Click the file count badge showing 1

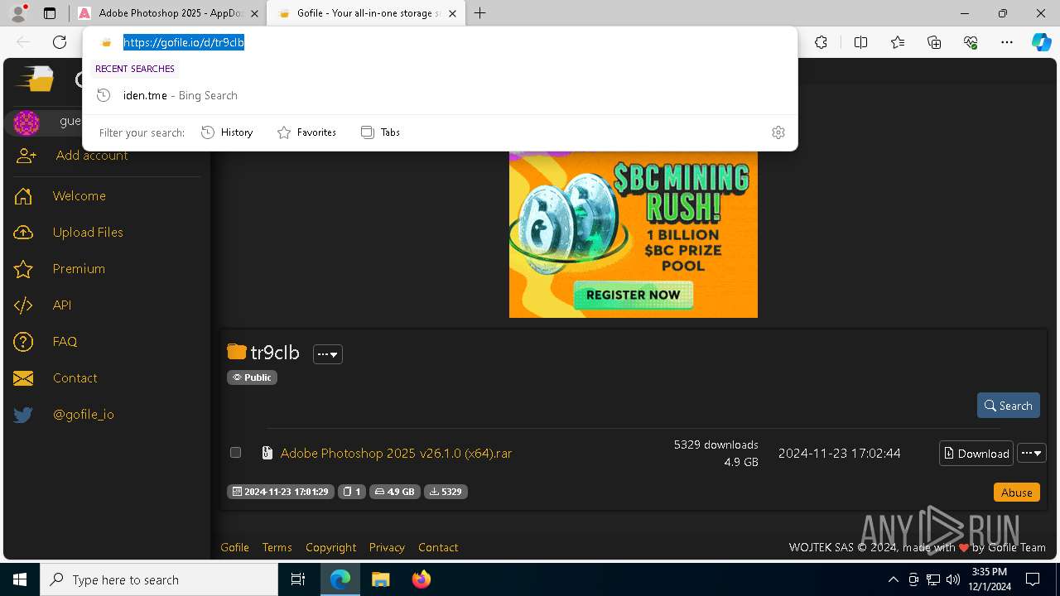352,492
